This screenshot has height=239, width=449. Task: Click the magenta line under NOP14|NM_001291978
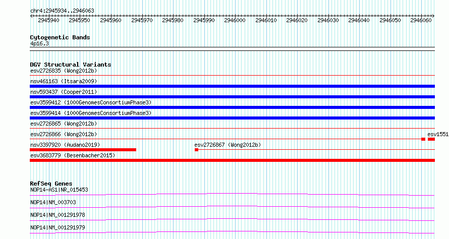pyautogui.click(x=232, y=220)
